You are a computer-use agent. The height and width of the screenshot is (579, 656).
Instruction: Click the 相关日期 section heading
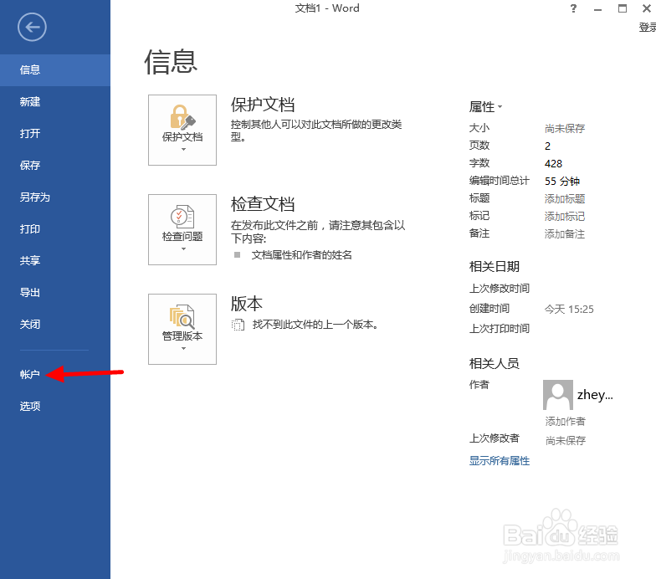pos(494,266)
